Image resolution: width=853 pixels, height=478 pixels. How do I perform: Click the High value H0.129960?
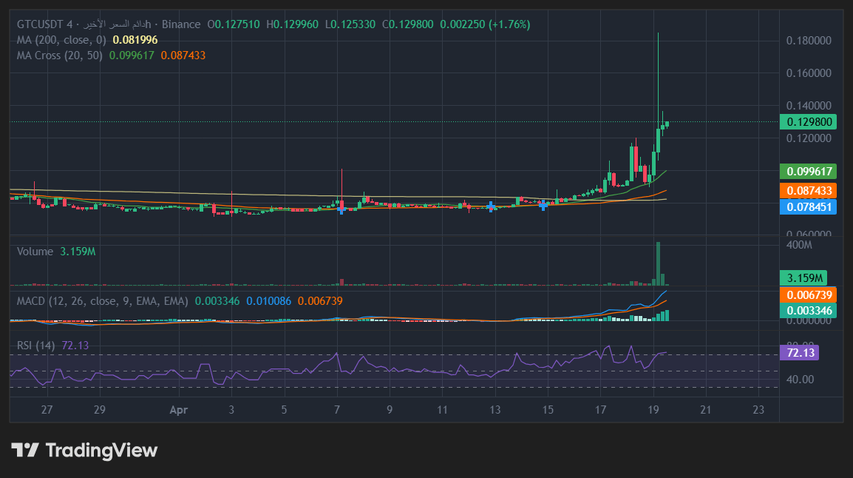(292, 24)
